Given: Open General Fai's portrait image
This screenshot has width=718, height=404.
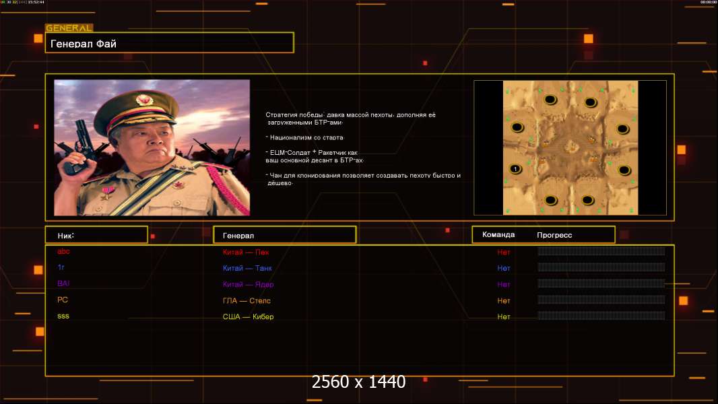Looking at the screenshot, I should (152, 147).
